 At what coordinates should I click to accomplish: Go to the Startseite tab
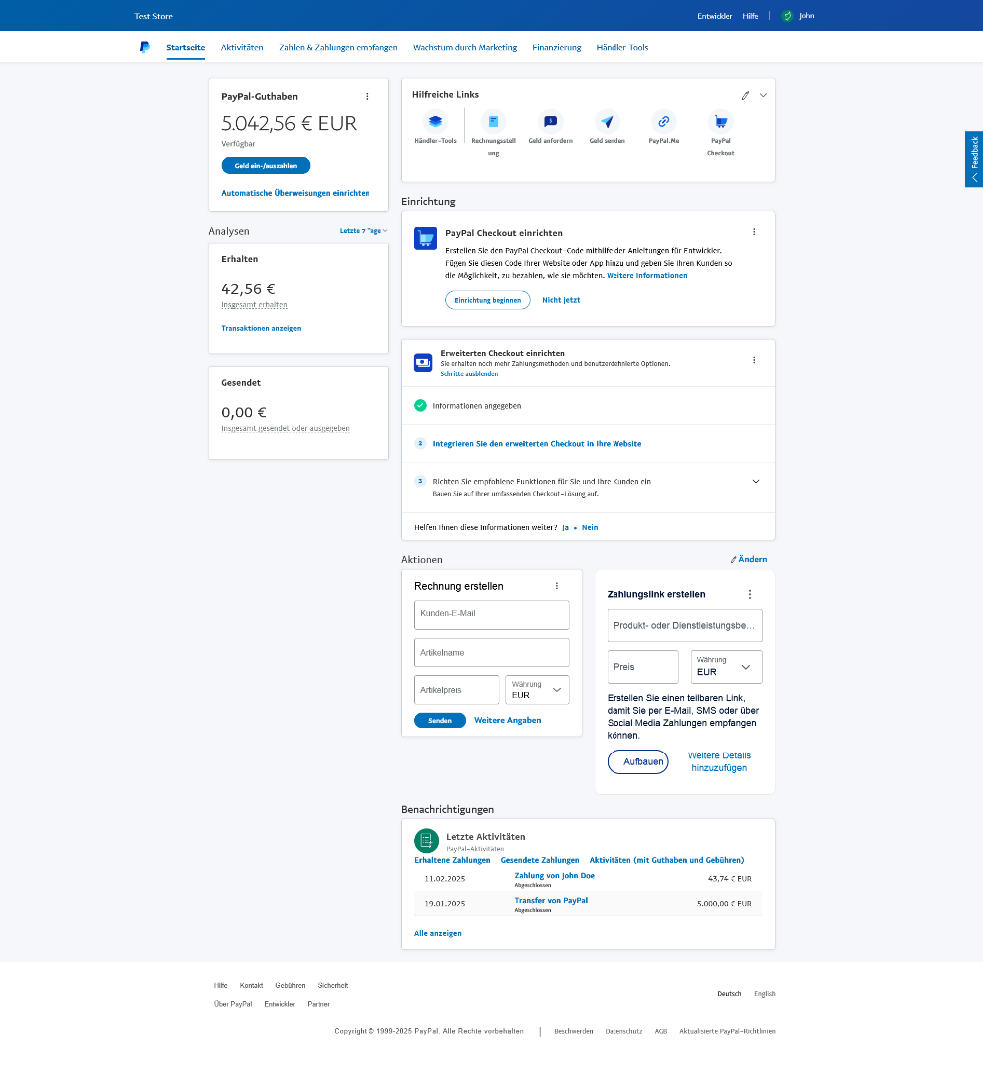[186, 48]
